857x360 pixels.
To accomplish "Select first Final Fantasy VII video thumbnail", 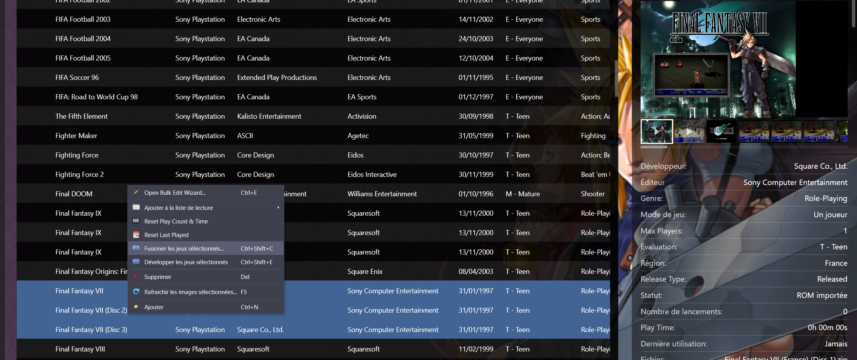I will [657, 132].
